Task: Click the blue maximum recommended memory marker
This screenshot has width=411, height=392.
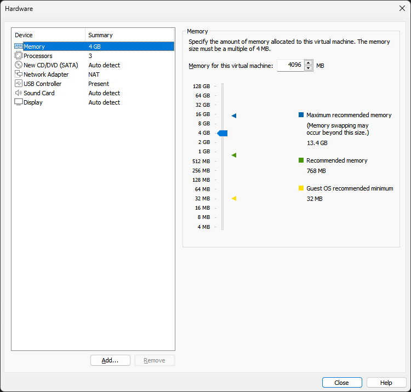Action: coord(234,116)
